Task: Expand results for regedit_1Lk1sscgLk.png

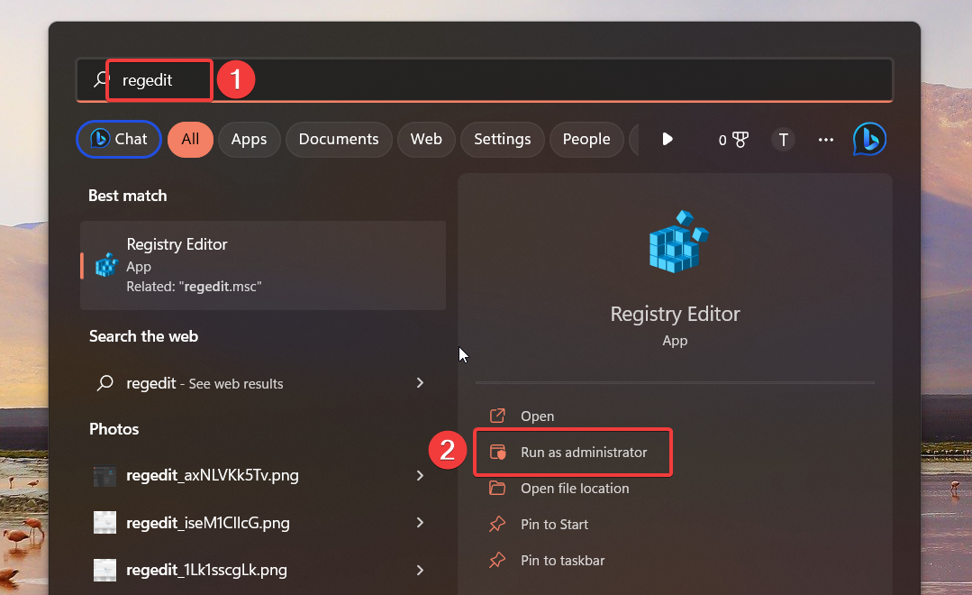Action: [420, 570]
